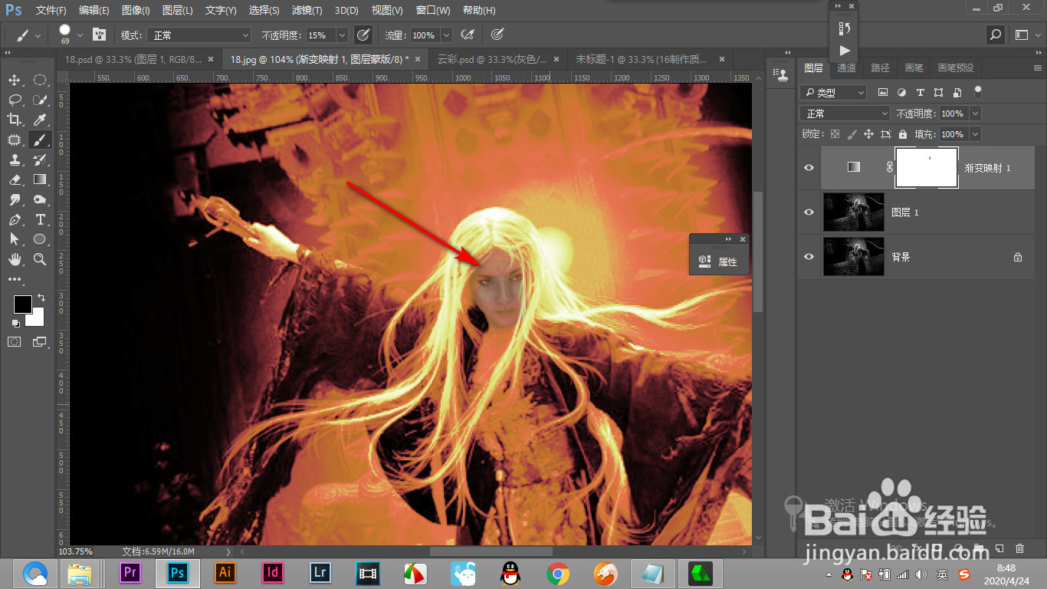Image resolution: width=1047 pixels, height=589 pixels.
Task: Open Chrome from the taskbar
Action: coord(557,573)
